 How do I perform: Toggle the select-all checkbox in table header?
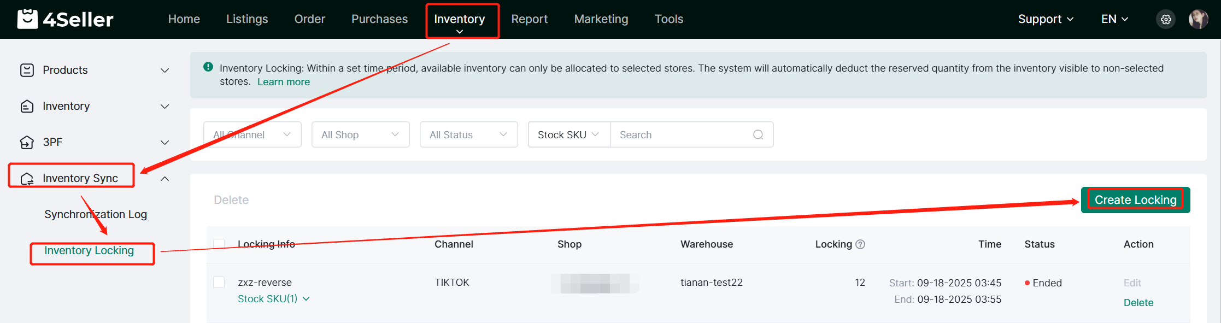click(x=219, y=244)
